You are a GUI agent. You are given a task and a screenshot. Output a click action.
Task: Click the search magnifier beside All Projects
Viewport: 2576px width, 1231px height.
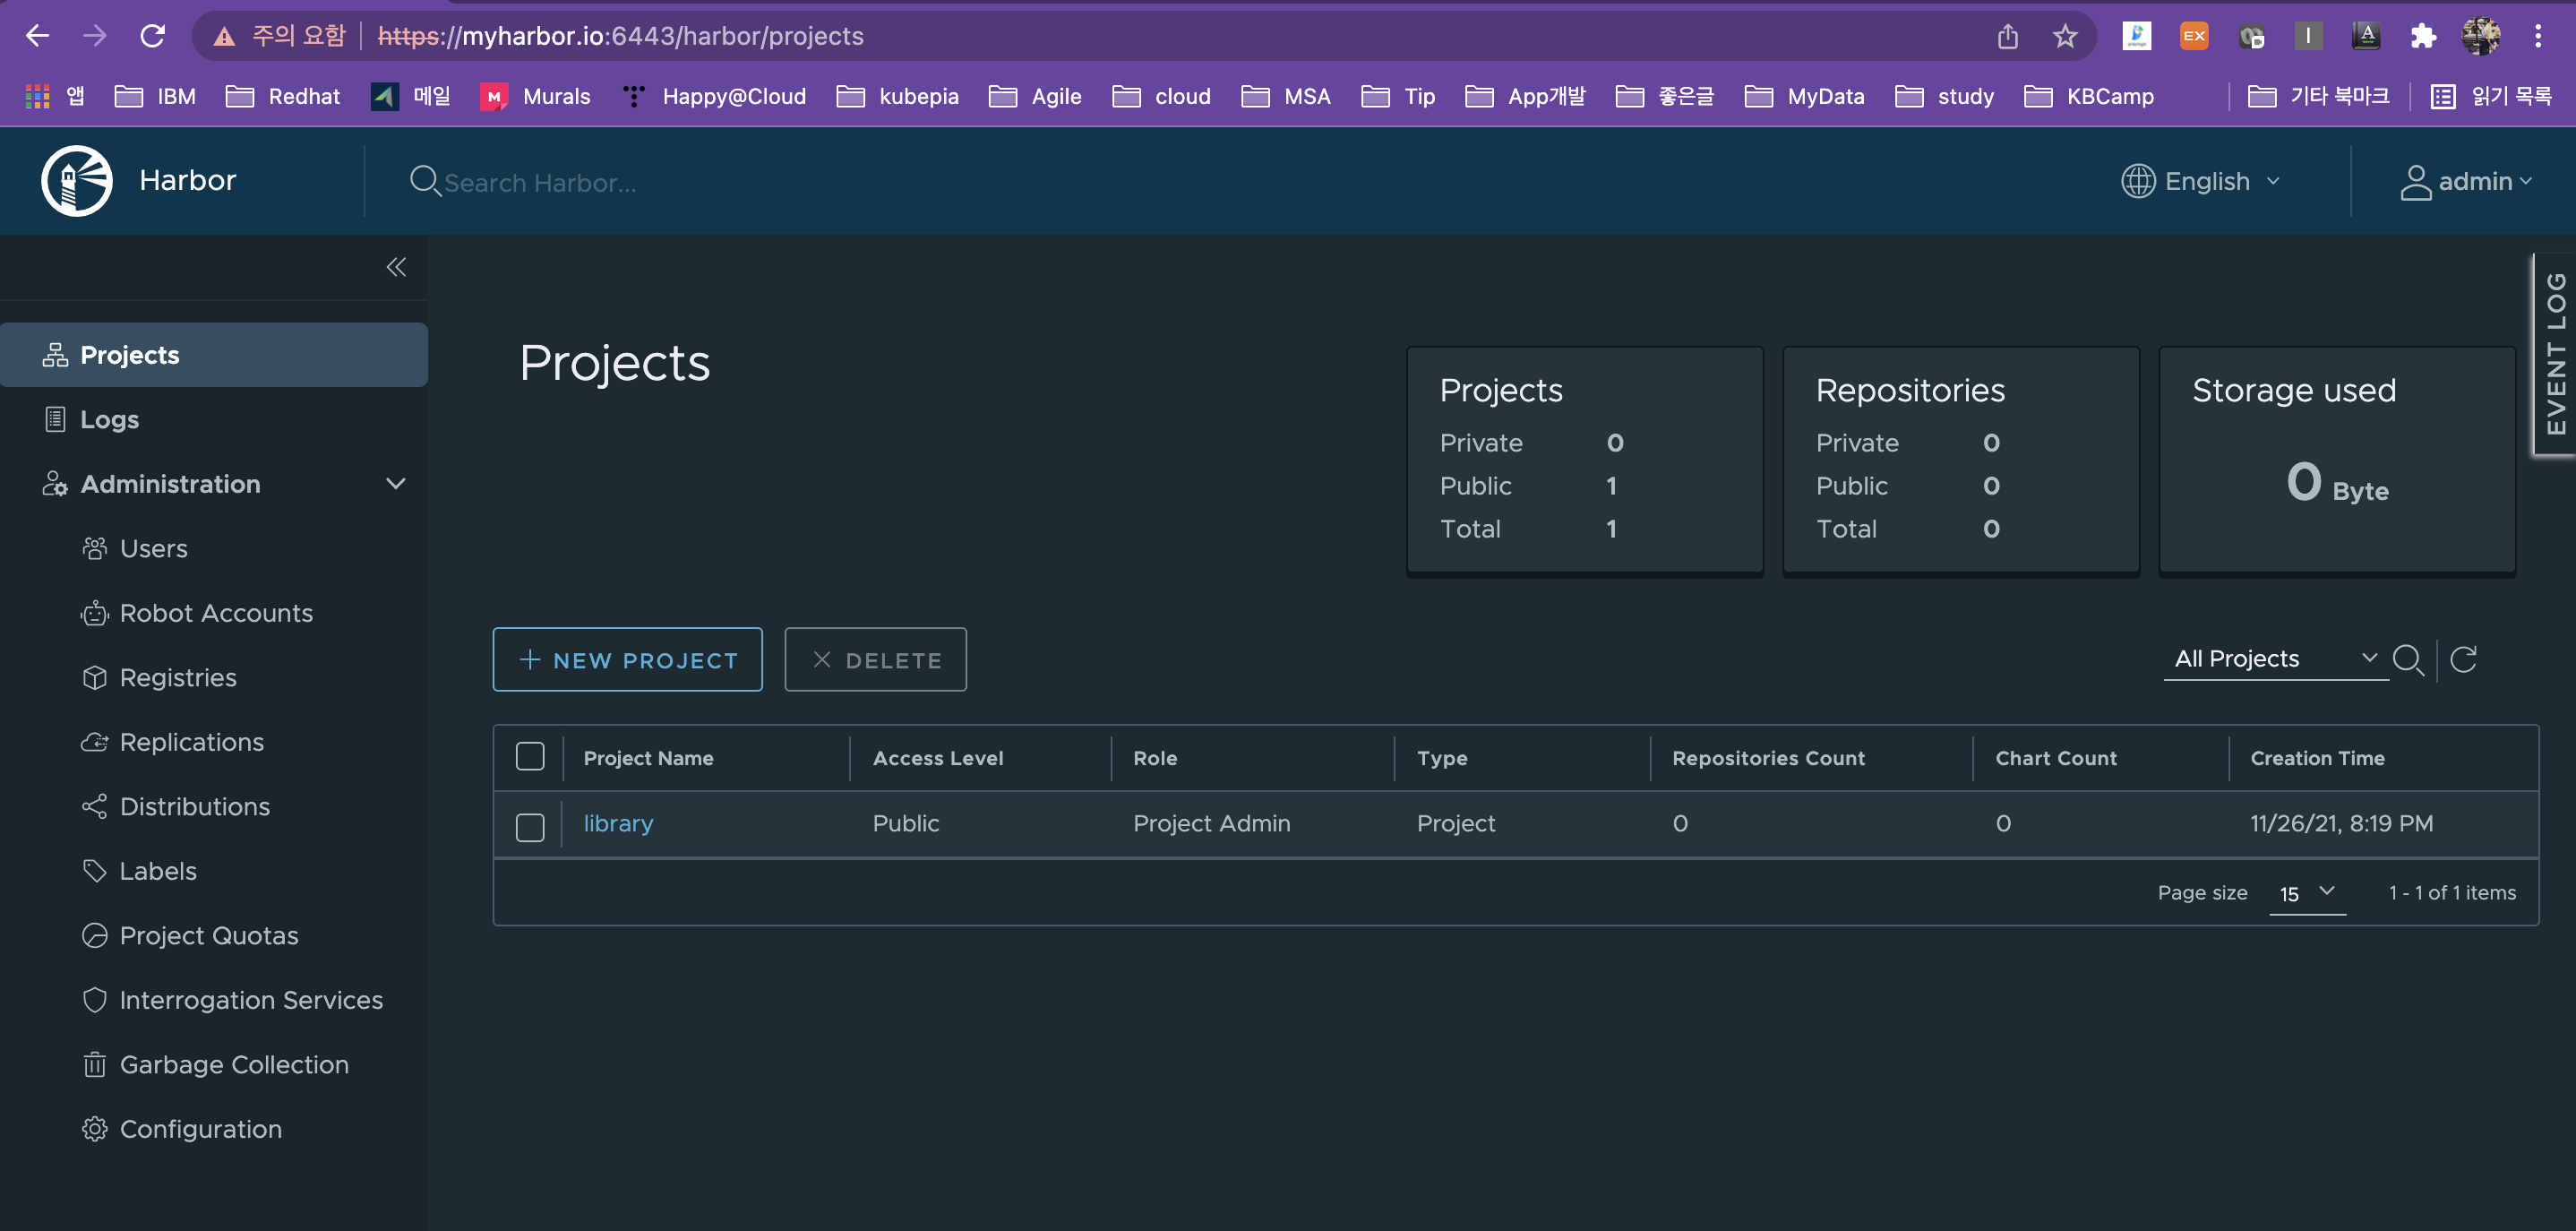[x=2408, y=659]
